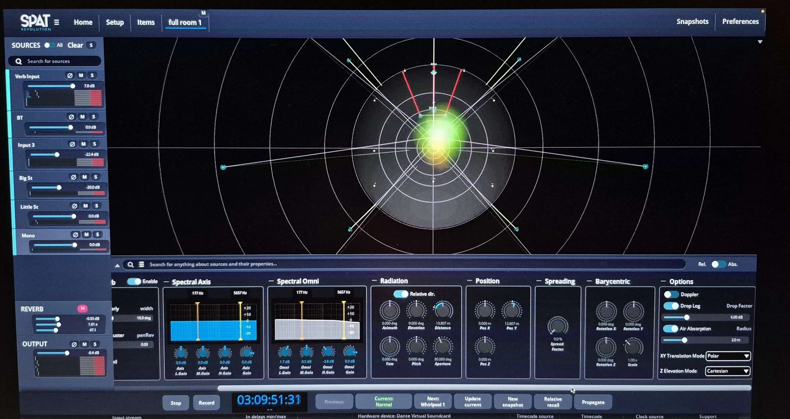Click the sources search magnifier icon
Image resolution: width=790 pixels, height=419 pixels.
[x=19, y=61]
